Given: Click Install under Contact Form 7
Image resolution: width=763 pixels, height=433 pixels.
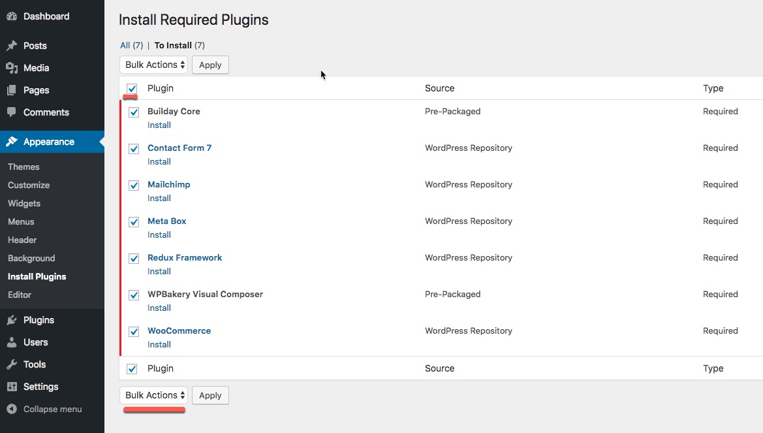Looking at the screenshot, I should click(x=159, y=162).
